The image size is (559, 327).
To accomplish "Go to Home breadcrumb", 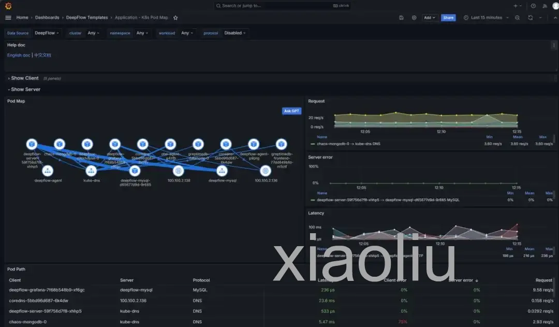I will (x=22, y=18).
